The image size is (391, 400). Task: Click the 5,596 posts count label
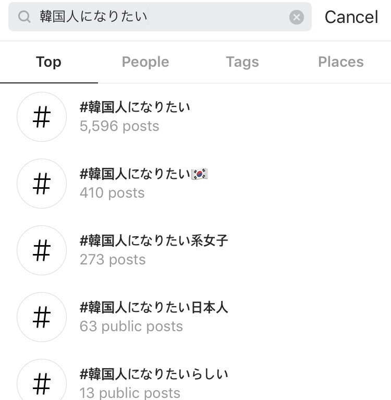click(119, 126)
